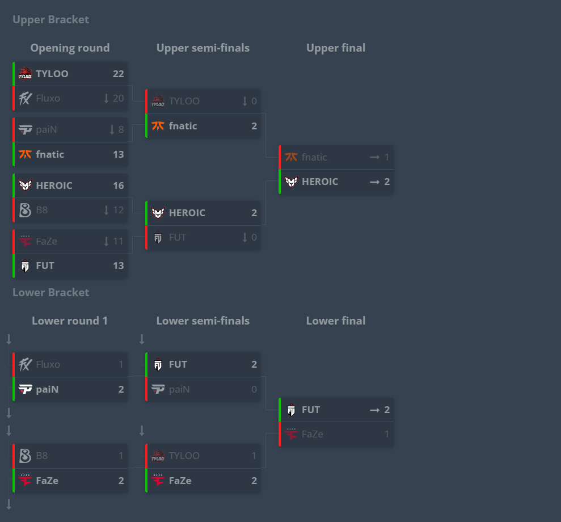
Task: Click Fluxo's score of 20 in the Opening round
Action: coord(118,98)
